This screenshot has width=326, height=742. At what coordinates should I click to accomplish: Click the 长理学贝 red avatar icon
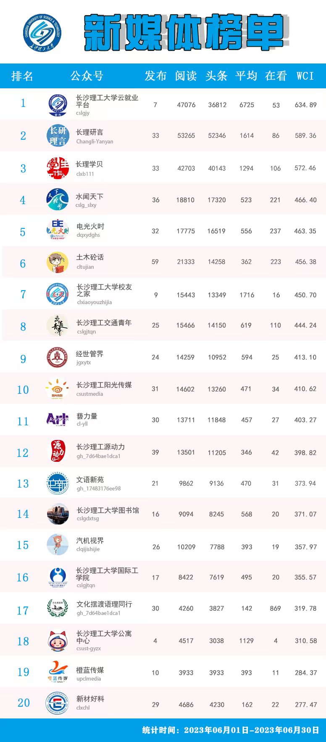click(58, 168)
